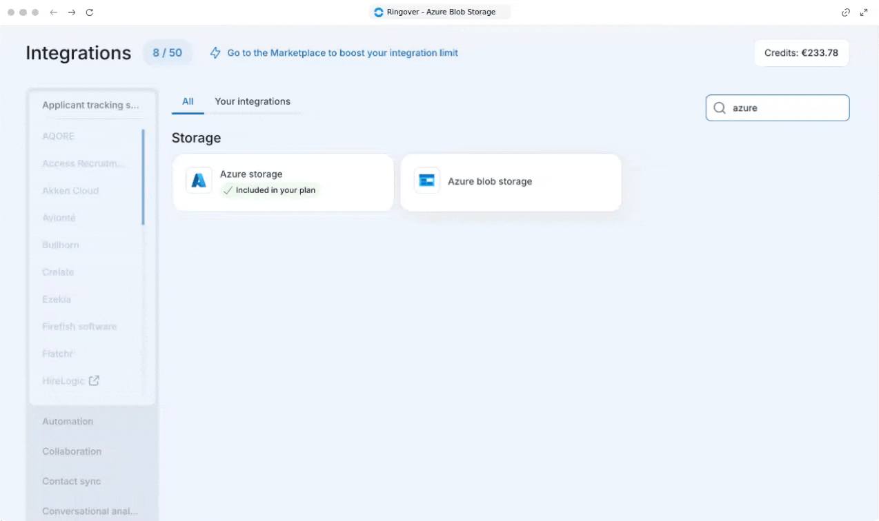Go forward with the browser forward arrow

(x=72, y=12)
